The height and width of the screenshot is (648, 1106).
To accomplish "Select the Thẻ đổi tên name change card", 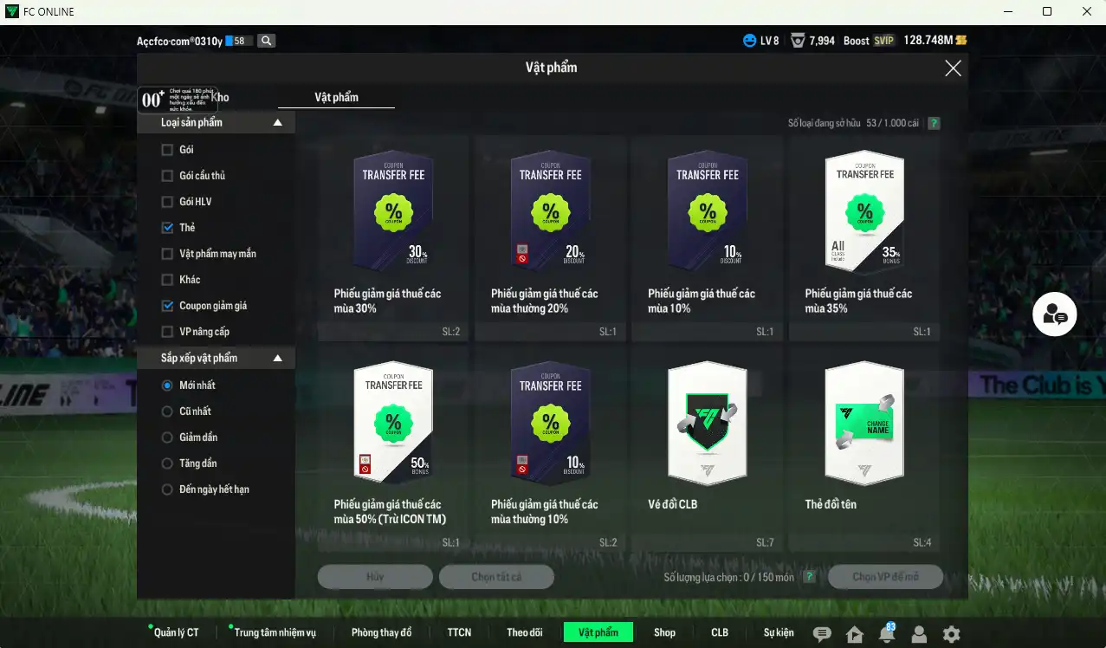I will click(x=864, y=449).
